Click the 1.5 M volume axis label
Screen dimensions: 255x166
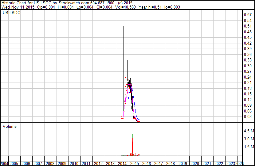tap(249, 147)
